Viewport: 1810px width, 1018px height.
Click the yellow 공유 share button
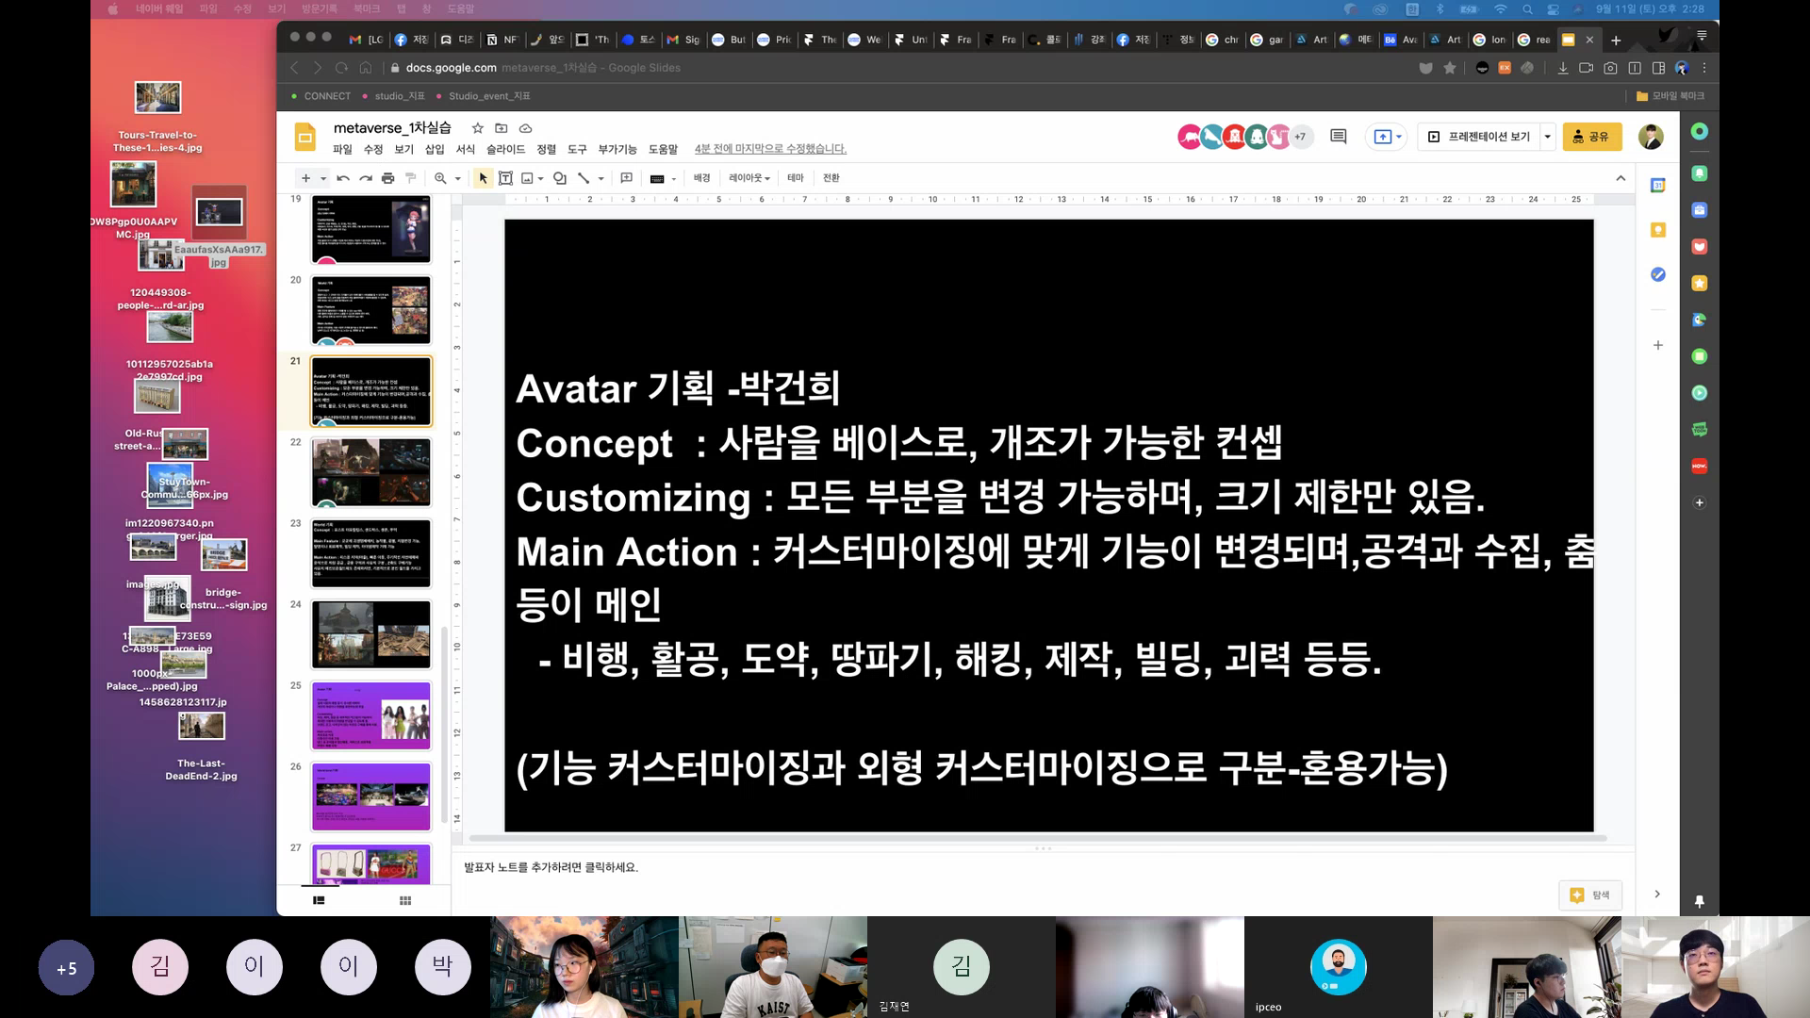(1591, 137)
